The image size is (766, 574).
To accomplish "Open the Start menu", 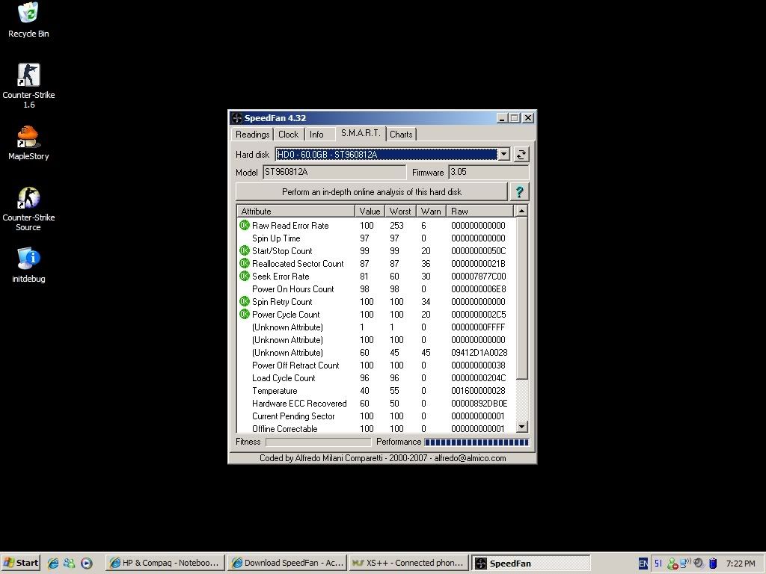I will pos(20,563).
